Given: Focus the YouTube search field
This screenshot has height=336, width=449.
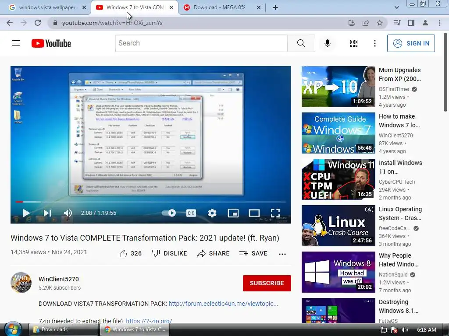Looking at the screenshot, I should tap(201, 43).
